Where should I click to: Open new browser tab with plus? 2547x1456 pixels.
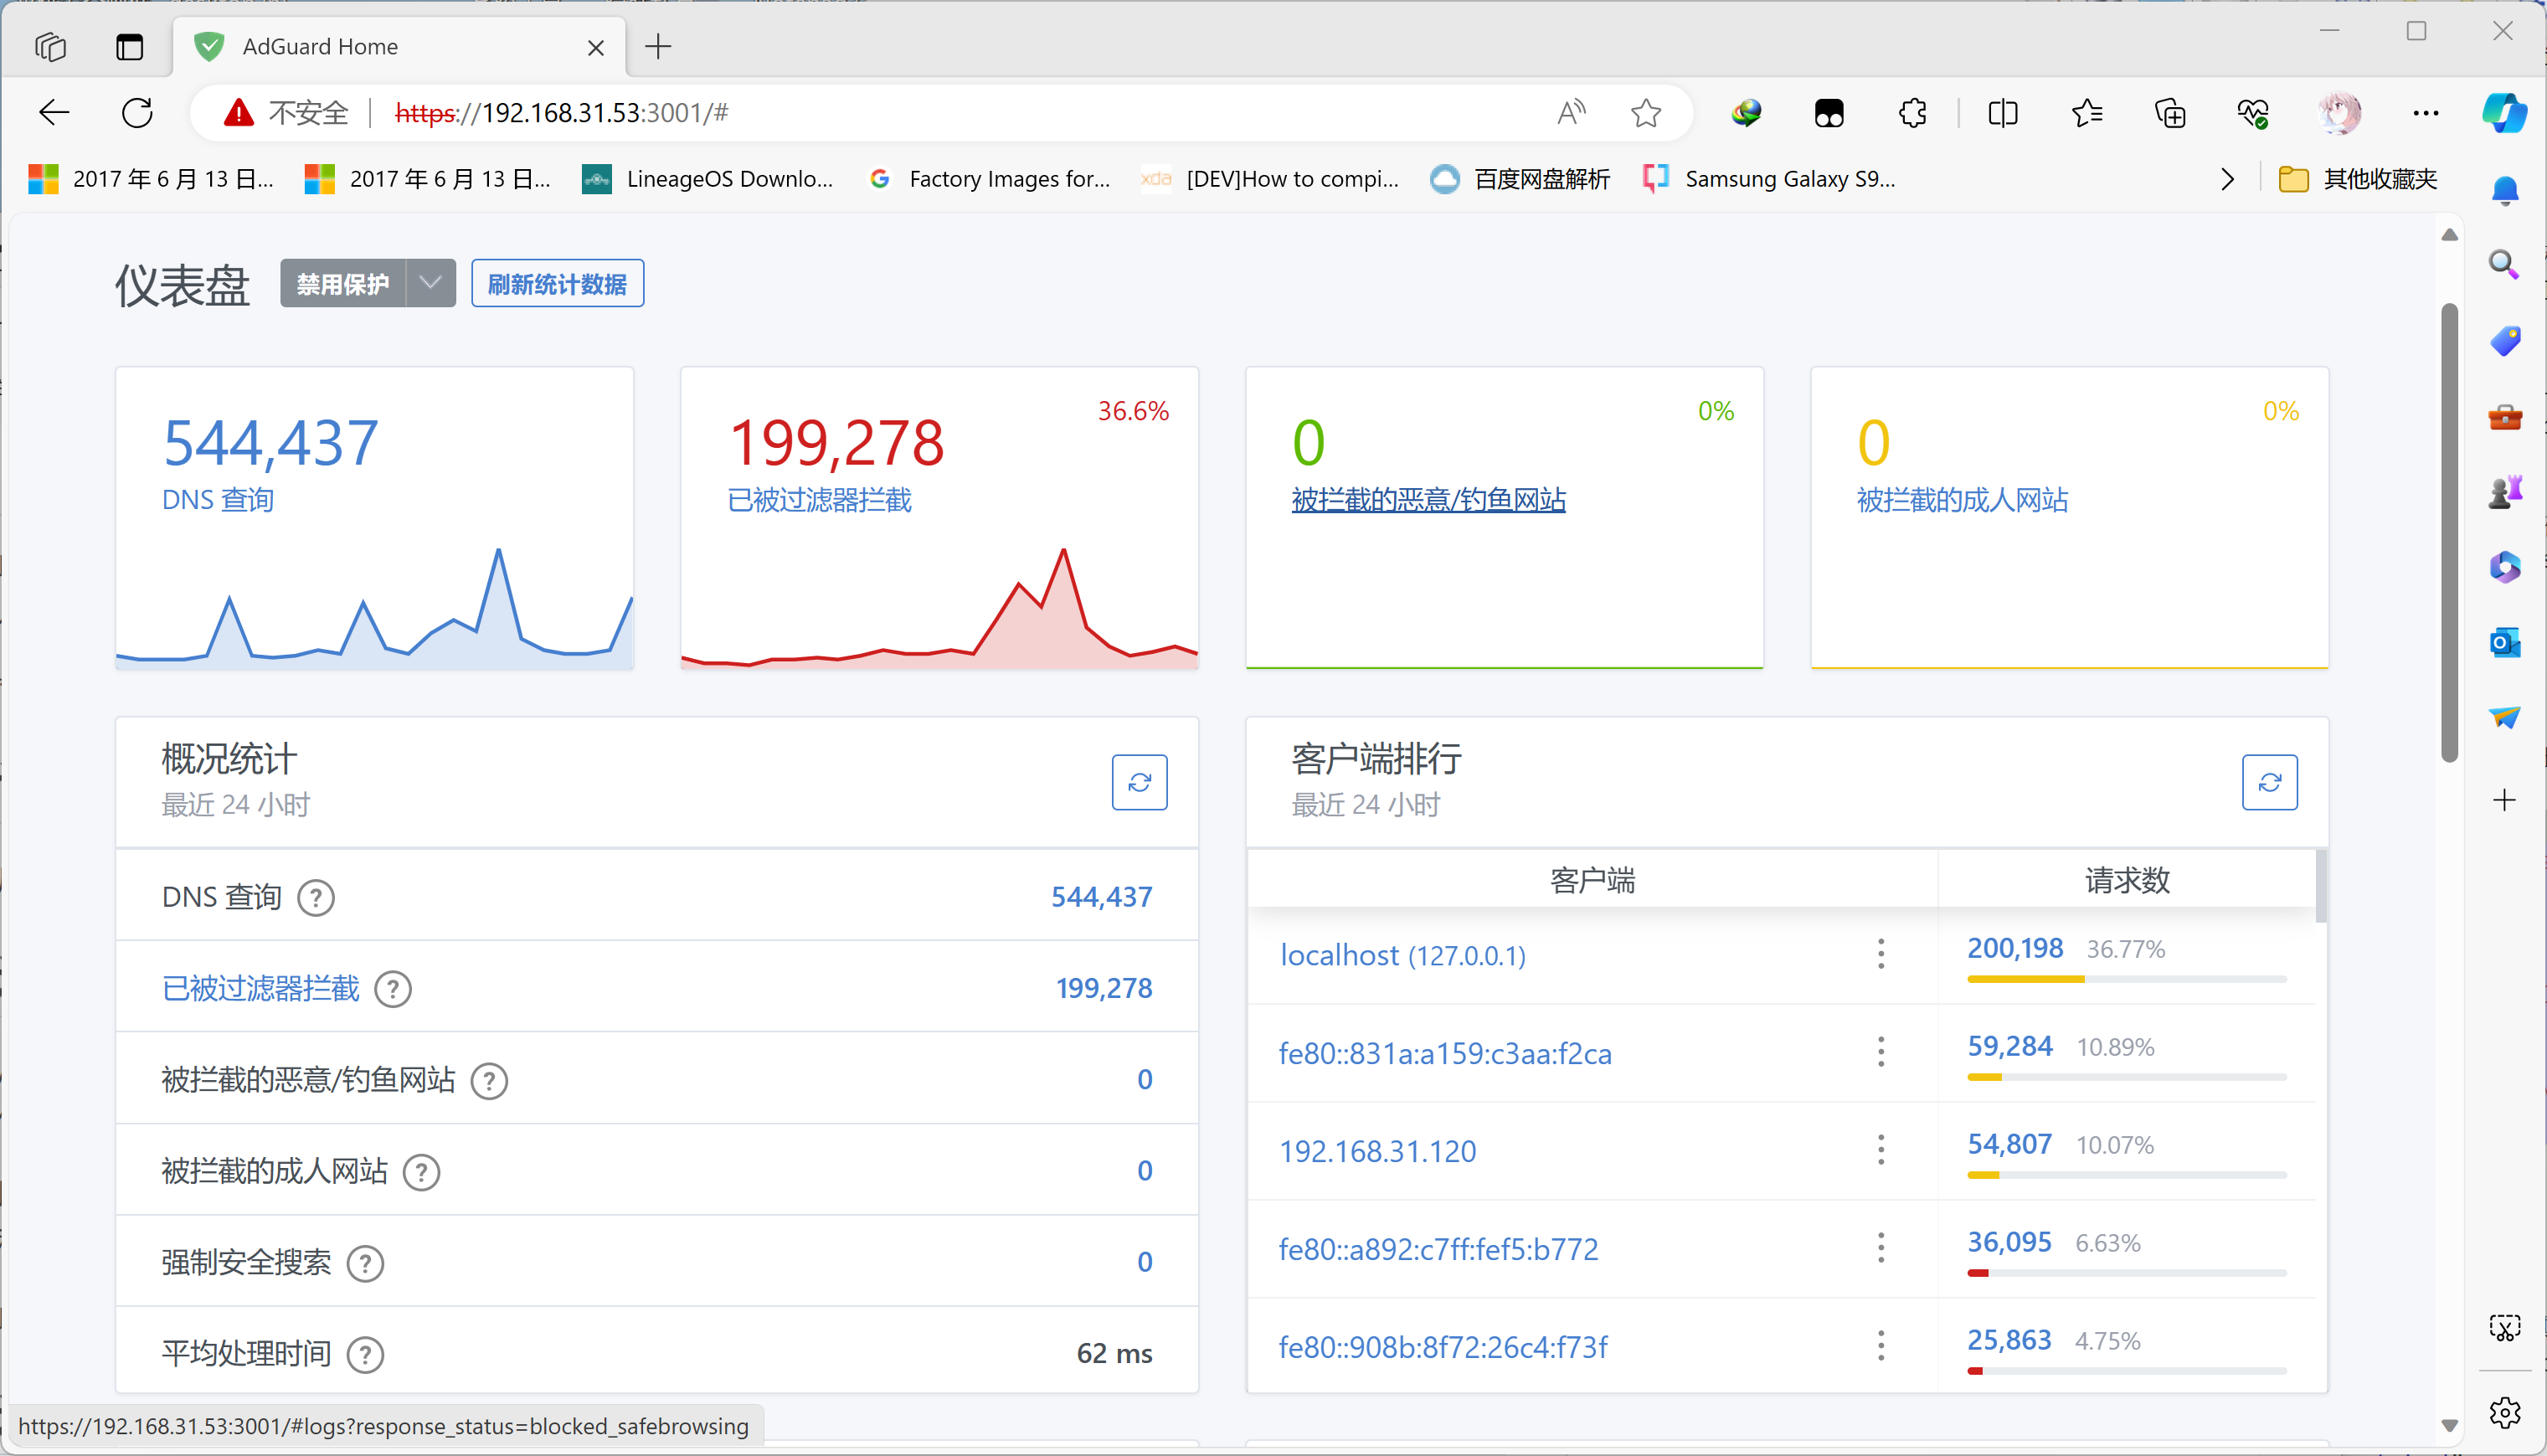point(658,47)
